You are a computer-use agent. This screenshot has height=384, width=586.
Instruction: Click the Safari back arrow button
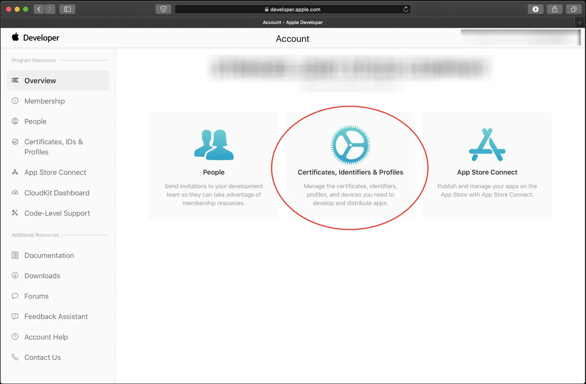(39, 9)
